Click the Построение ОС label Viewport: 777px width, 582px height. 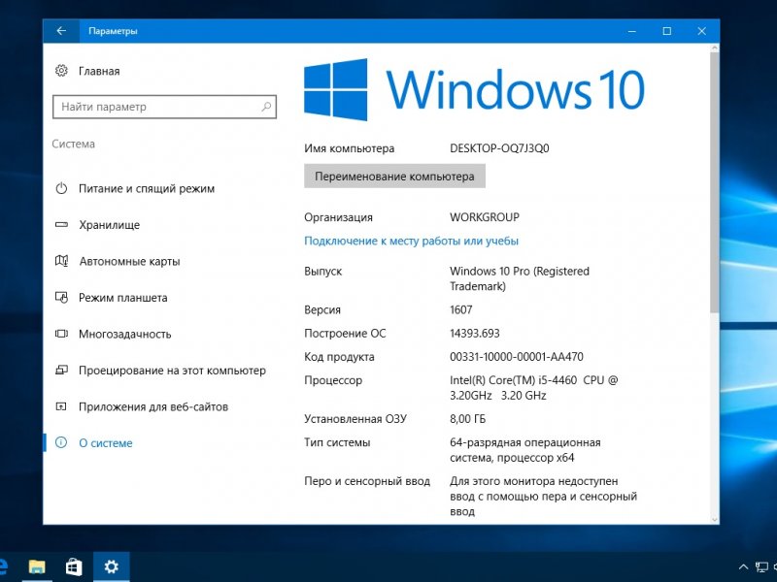pyautogui.click(x=345, y=333)
